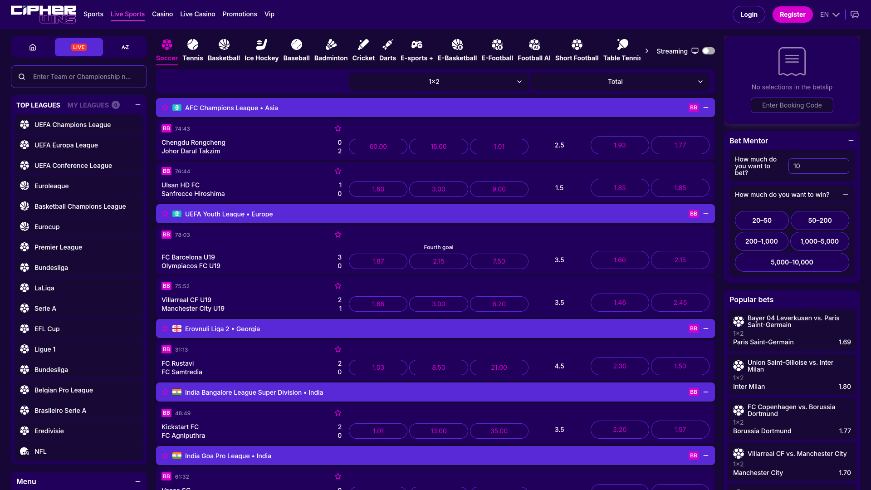The height and width of the screenshot is (490, 871).
Task: Click the home icon in the sidebar
Action: [x=32, y=47]
